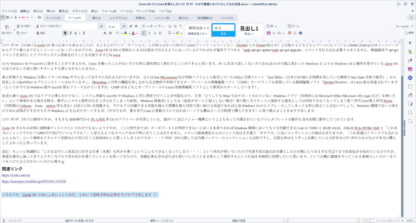Toggle formatting marks (pilcrow) icon

coord(181,26)
